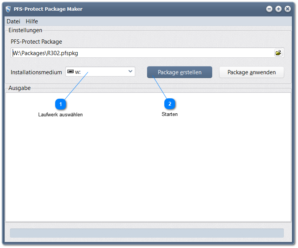Minimize the Package Maker window
The height and width of the screenshot is (248, 298).
coord(269,9)
